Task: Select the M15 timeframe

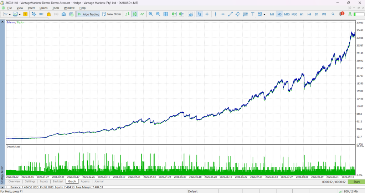Action: click(x=287, y=14)
